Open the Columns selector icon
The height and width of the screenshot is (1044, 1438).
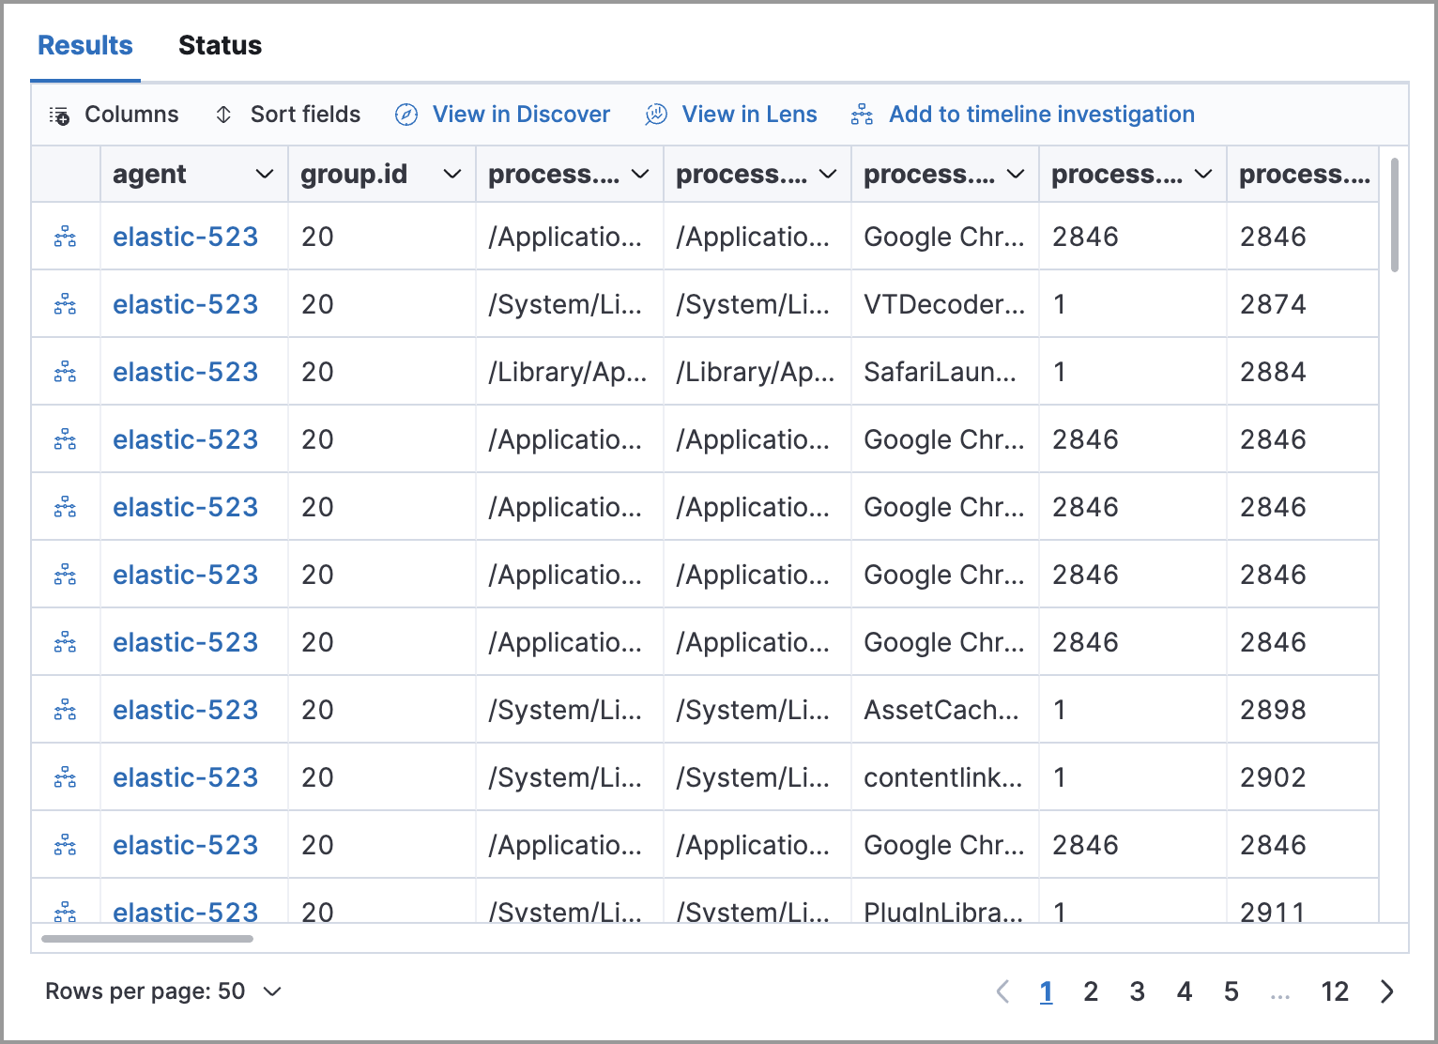(x=58, y=114)
